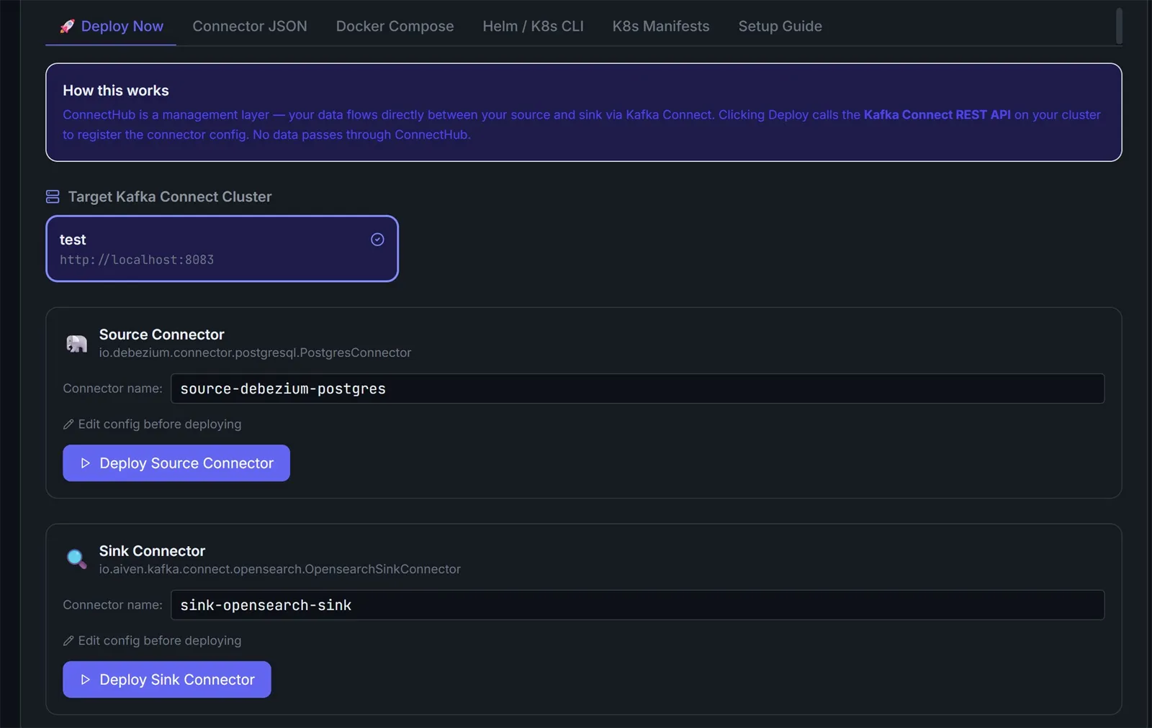Click the PostgreSQL elephant icon
This screenshot has height=728, width=1152.
pos(76,343)
